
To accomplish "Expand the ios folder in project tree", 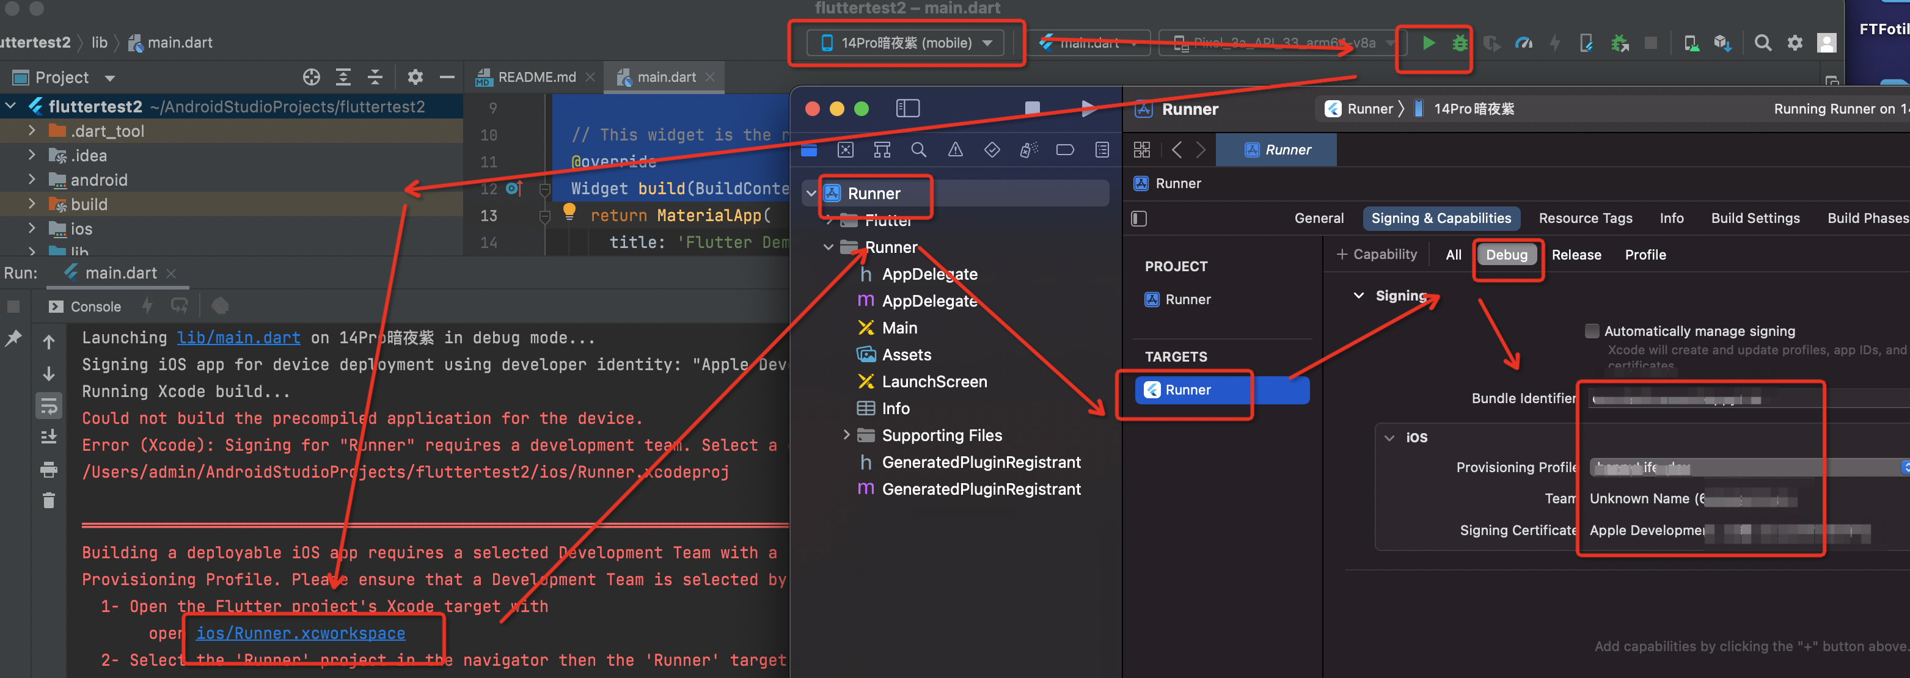I will coord(32,228).
